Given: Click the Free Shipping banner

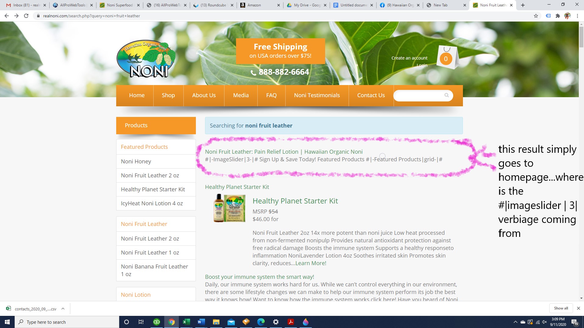Looking at the screenshot, I should [x=280, y=51].
